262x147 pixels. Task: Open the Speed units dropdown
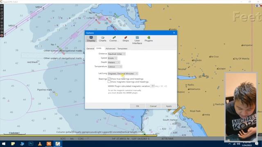tap(113, 58)
